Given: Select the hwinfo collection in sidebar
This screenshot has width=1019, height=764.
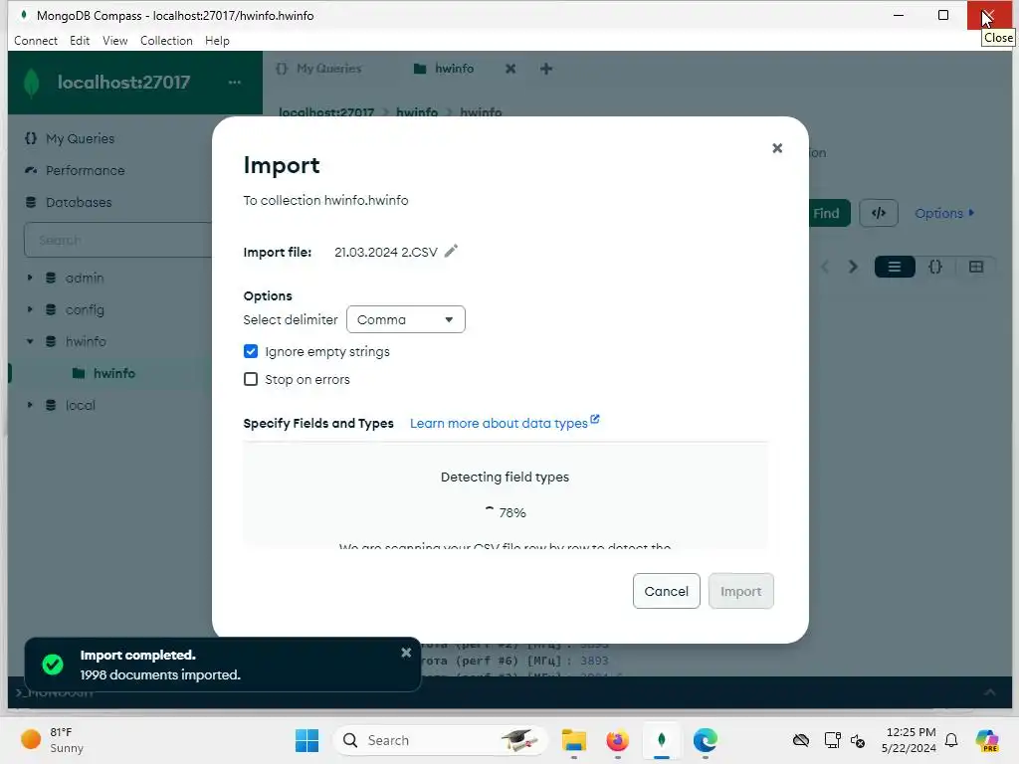Looking at the screenshot, I should (113, 373).
